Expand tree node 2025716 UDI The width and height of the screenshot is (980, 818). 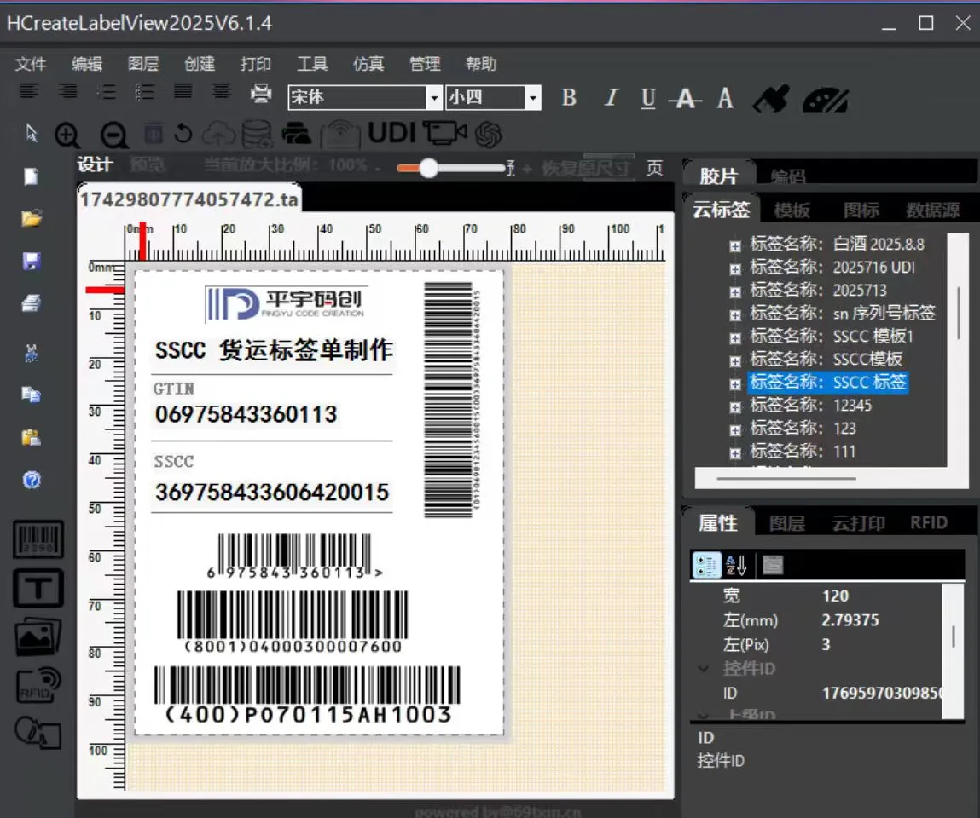(x=735, y=269)
